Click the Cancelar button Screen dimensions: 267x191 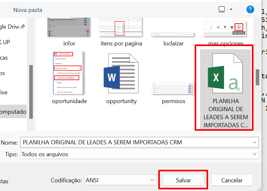click(232, 180)
